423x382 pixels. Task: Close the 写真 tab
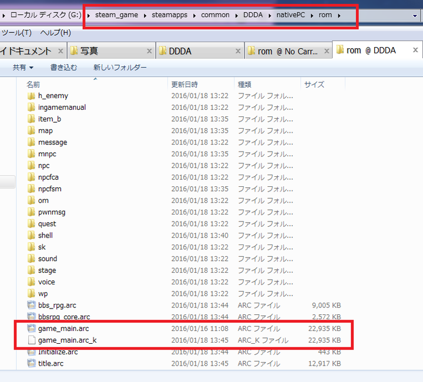coord(149,51)
